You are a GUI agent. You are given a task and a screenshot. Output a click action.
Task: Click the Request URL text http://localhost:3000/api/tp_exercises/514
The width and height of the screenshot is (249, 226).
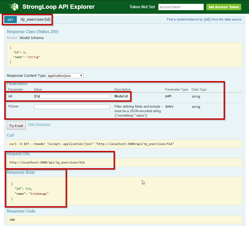point(47,162)
